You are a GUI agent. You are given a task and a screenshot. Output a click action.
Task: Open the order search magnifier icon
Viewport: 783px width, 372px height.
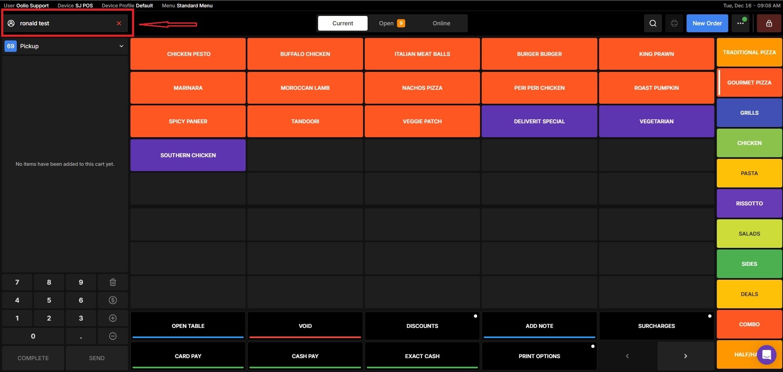pyautogui.click(x=653, y=23)
